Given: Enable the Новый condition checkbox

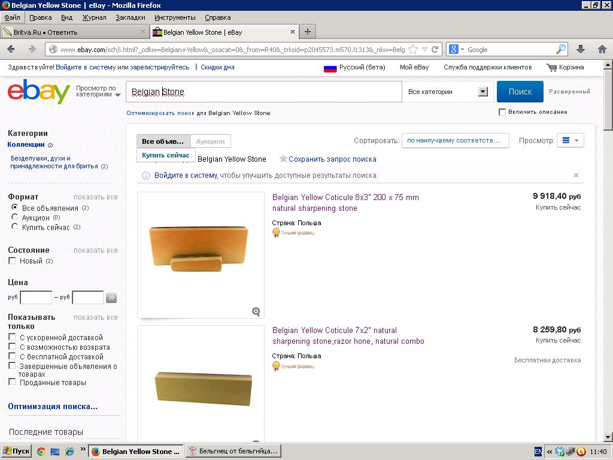Looking at the screenshot, I should (12, 261).
